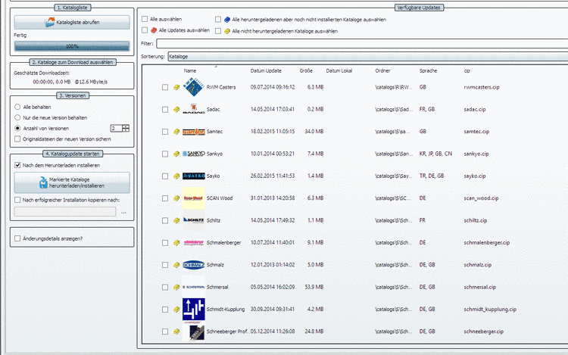This screenshot has width=568, height=355.
Task: Tick the checkbox for Schmersal catalog
Action: click(165, 288)
